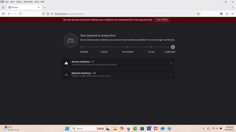
Task: Open the Edit menu
Action: click(7, 2)
